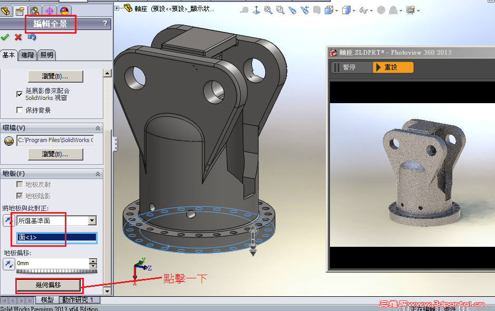Select 面<1> in the selection box
This screenshot has width=495, height=311.
coord(57,237)
